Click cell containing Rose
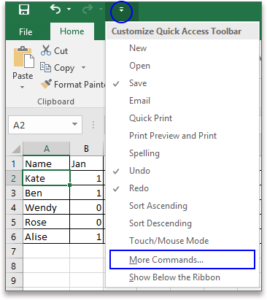The width and height of the screenshot is (267, 300). click(46, 222)
